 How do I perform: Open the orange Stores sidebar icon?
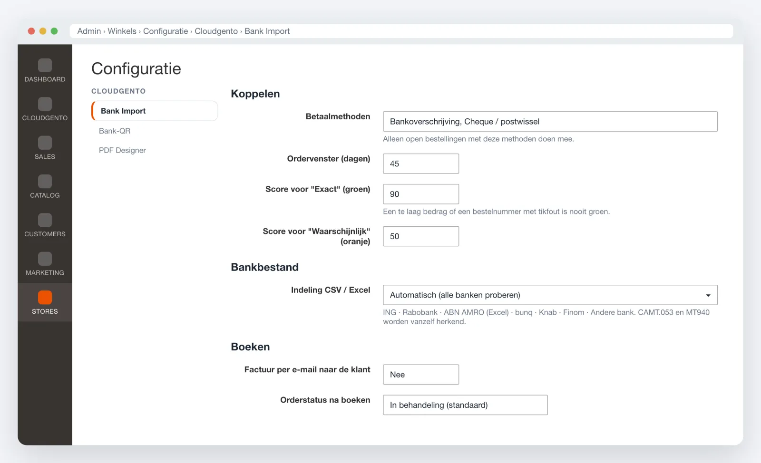point(45,298)
